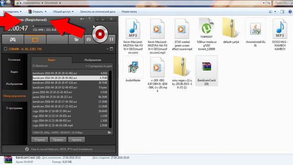Click the file list scrollbar in Bandicam
This screenshot has height=165, width=293.
click(x=110, y=99)
